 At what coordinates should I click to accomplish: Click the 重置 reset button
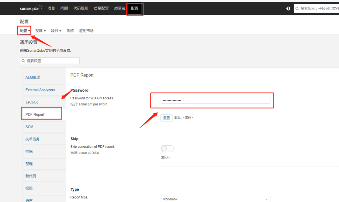(166, 118)
